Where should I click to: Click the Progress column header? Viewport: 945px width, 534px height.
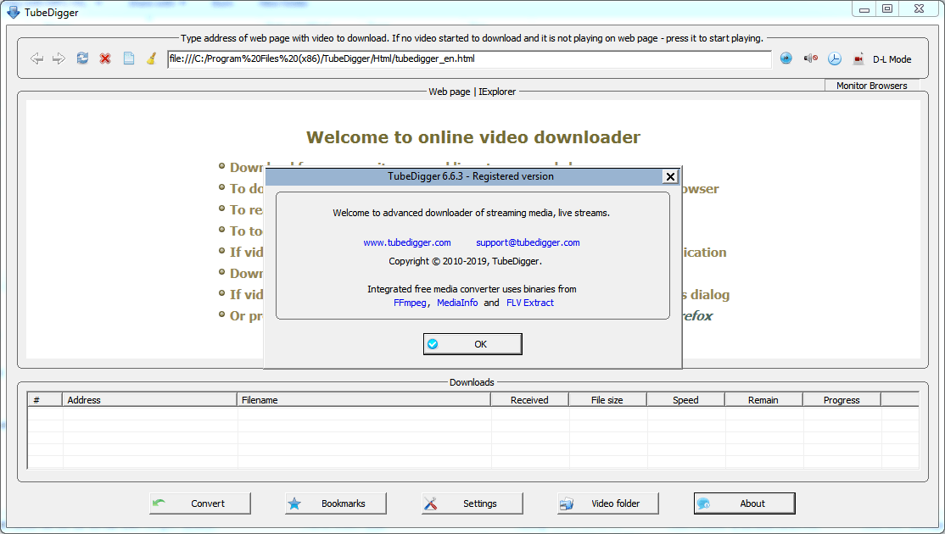(842, 400)
